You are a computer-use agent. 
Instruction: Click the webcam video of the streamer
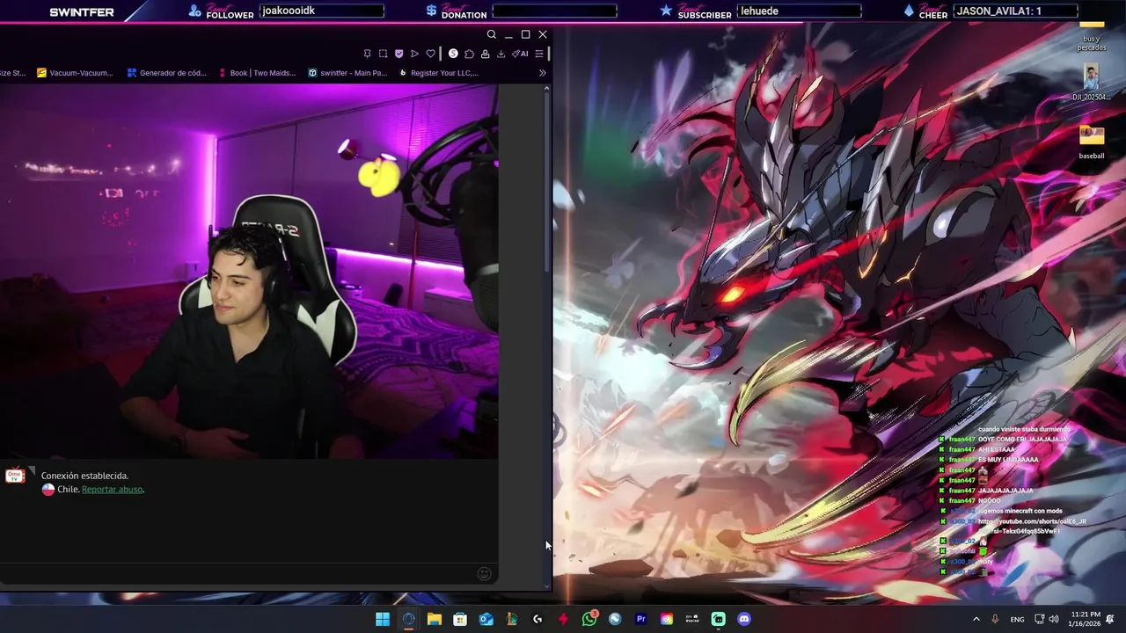click(x=249, y=272)
